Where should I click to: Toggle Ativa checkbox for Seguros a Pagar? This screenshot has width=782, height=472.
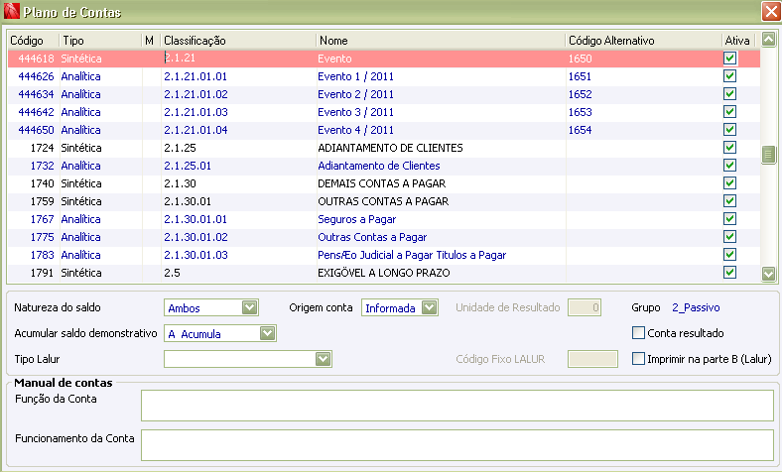click(729, 219)
